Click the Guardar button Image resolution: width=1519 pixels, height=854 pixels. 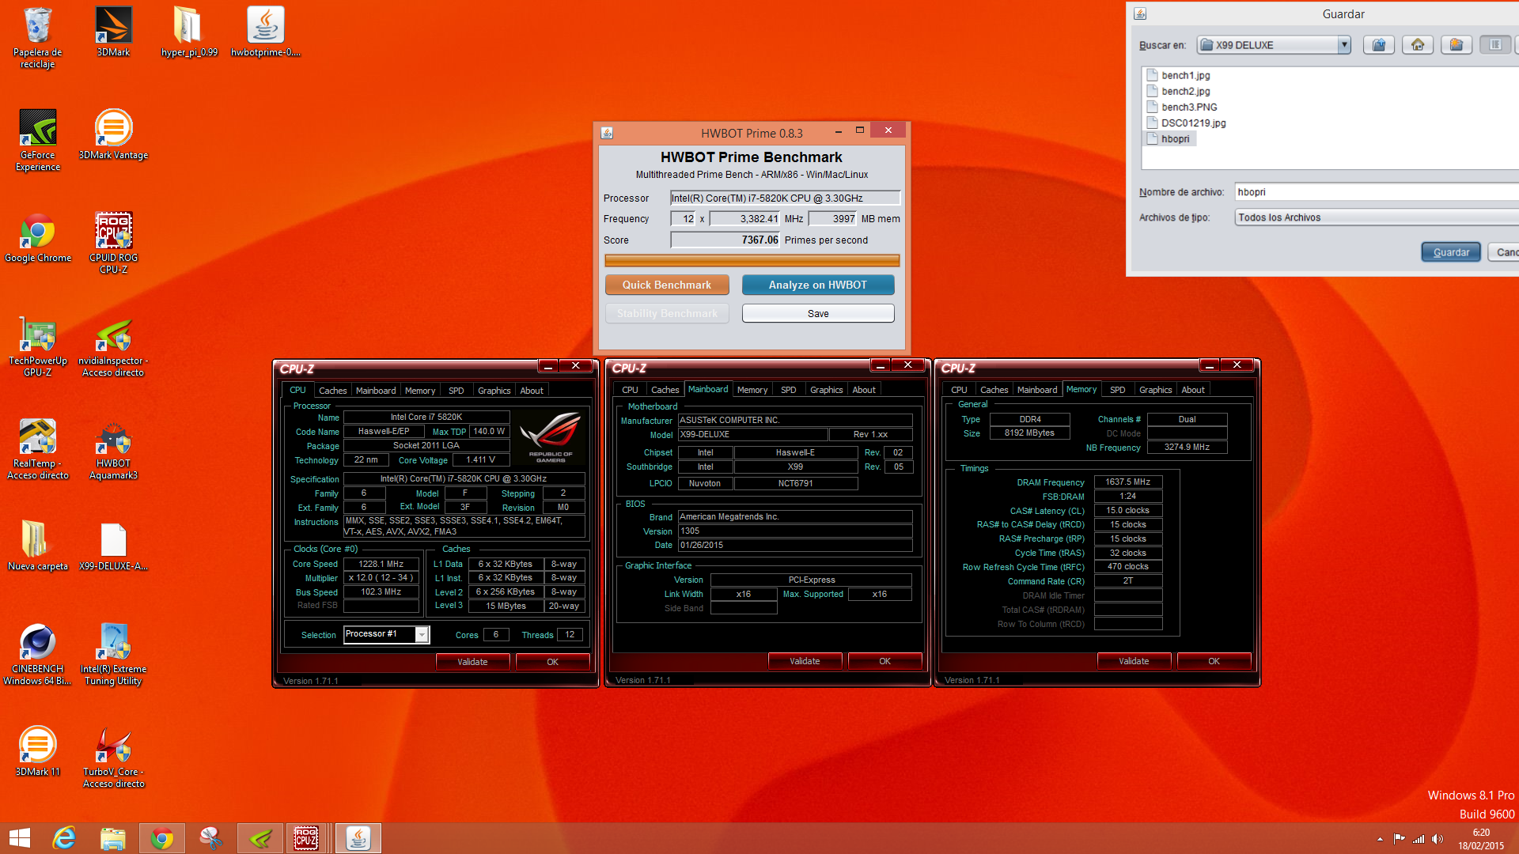[x=1450, y=252]
